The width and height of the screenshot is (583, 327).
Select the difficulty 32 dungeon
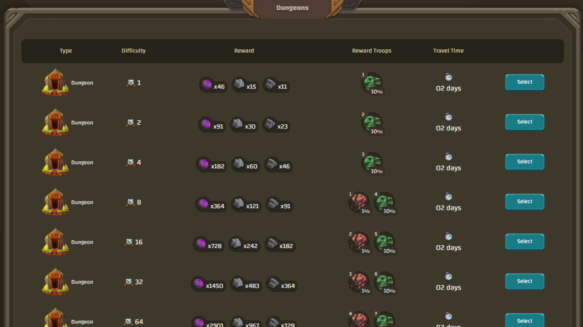(524, 281)
